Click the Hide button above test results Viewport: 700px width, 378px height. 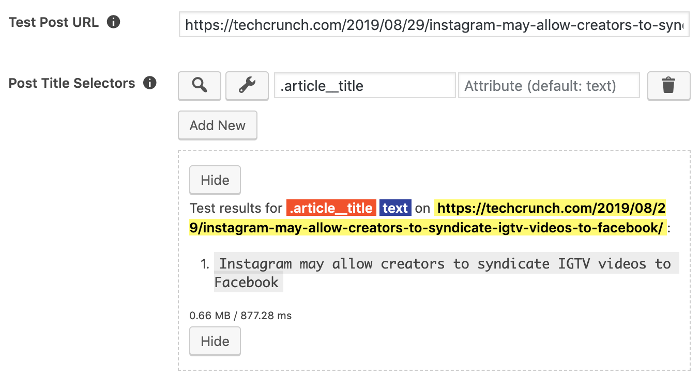click(215, 180)
